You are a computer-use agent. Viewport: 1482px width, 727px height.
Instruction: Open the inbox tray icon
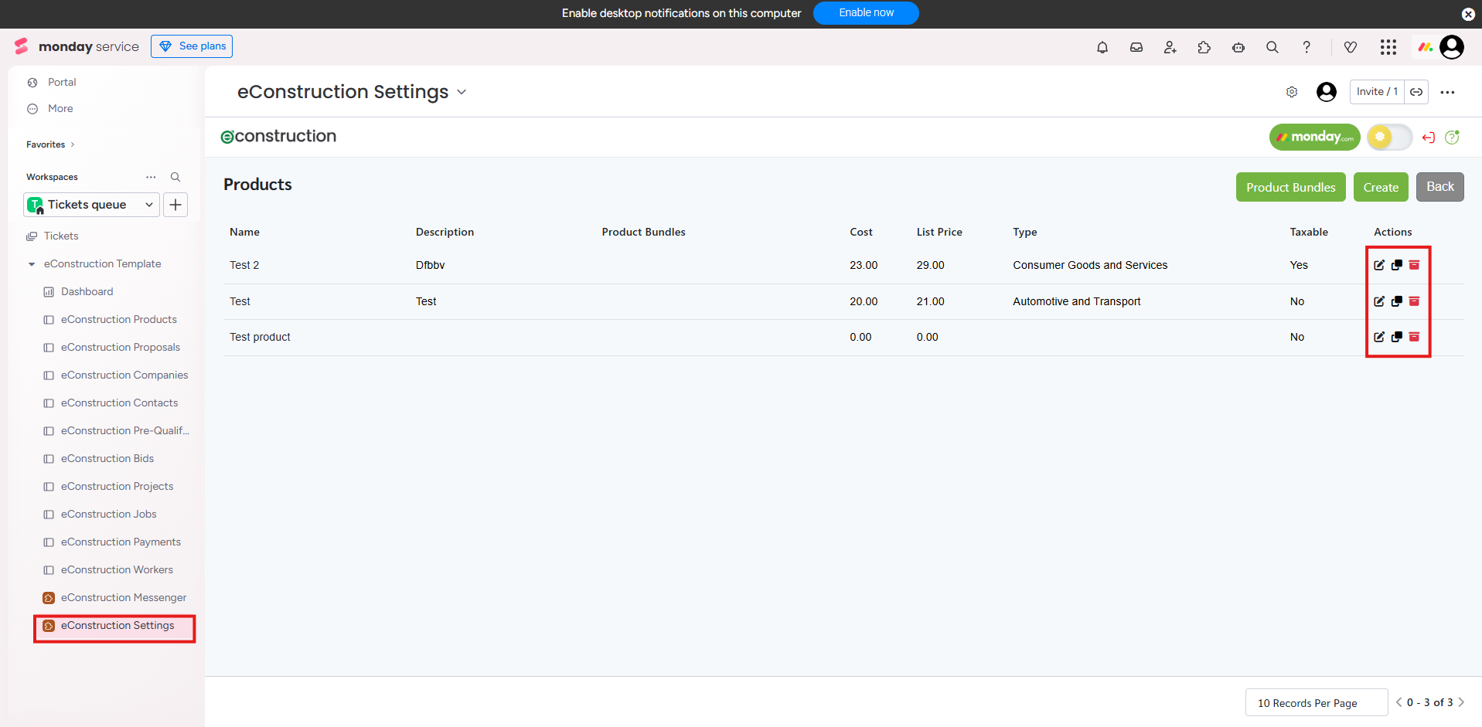1136,47
